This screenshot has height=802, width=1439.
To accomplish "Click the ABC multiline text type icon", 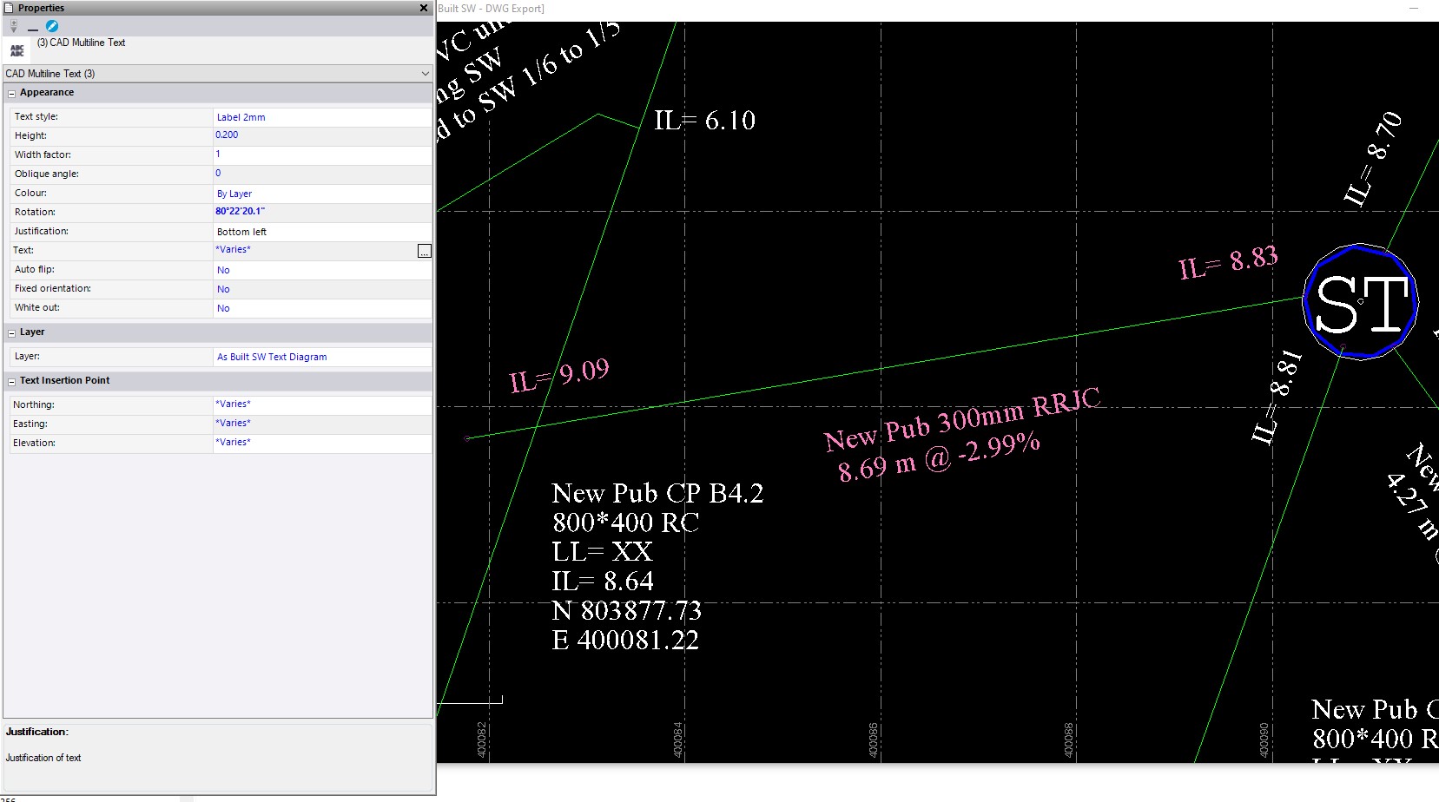I will (17, 50).
